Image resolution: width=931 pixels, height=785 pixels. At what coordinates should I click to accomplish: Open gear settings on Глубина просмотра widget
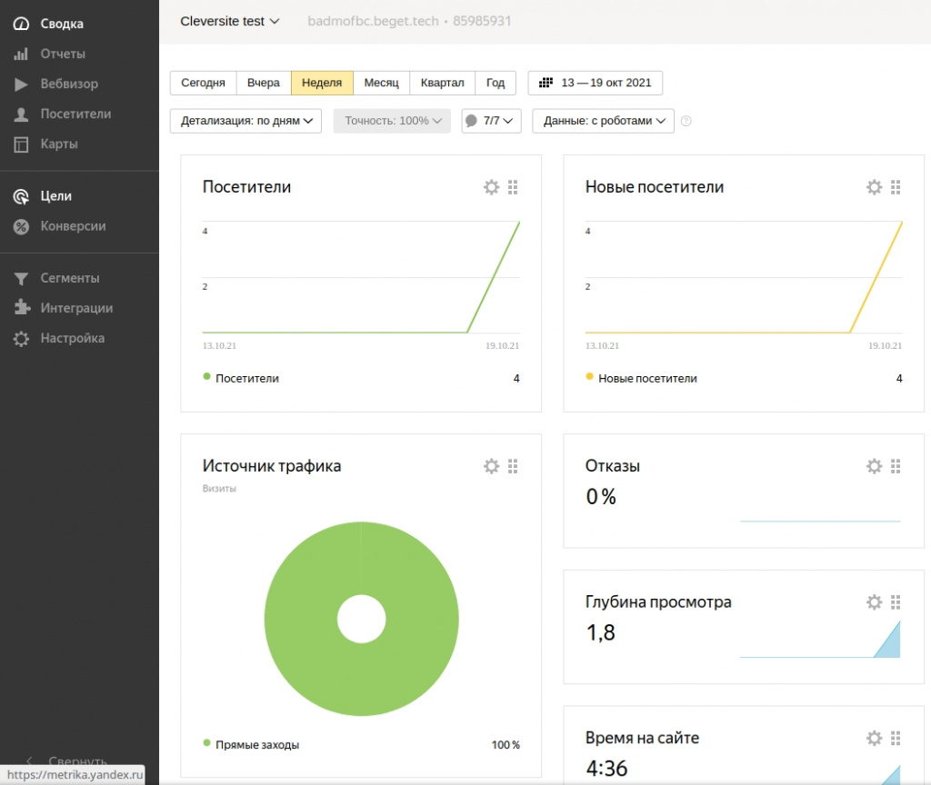(874, 602)
